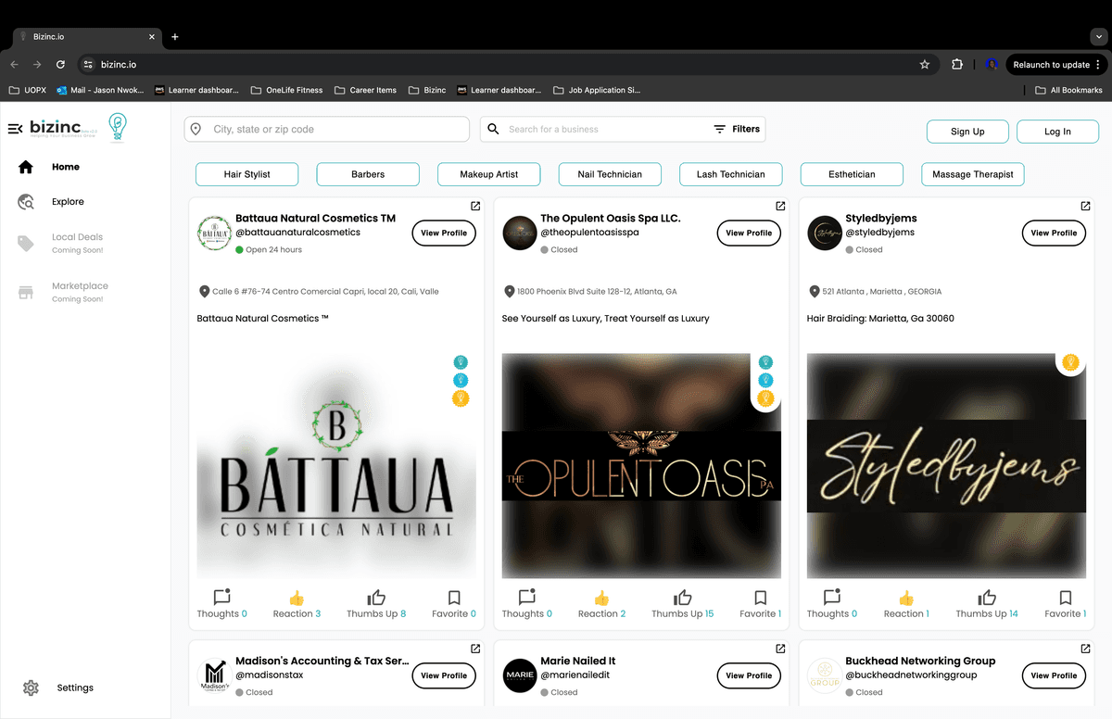Open the Explore page
Screen dimensions: 1112x719
point(68,202)
